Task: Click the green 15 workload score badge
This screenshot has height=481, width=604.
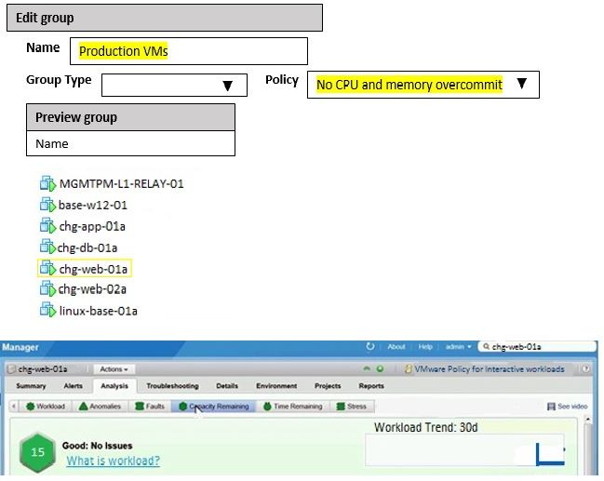Action: click(37, 453)
